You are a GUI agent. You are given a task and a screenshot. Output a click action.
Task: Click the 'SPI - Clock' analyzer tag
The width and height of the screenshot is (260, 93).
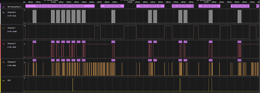[13, 16]
